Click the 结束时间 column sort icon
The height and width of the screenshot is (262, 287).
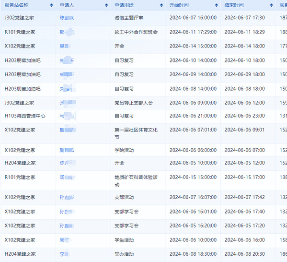(272, 5)
